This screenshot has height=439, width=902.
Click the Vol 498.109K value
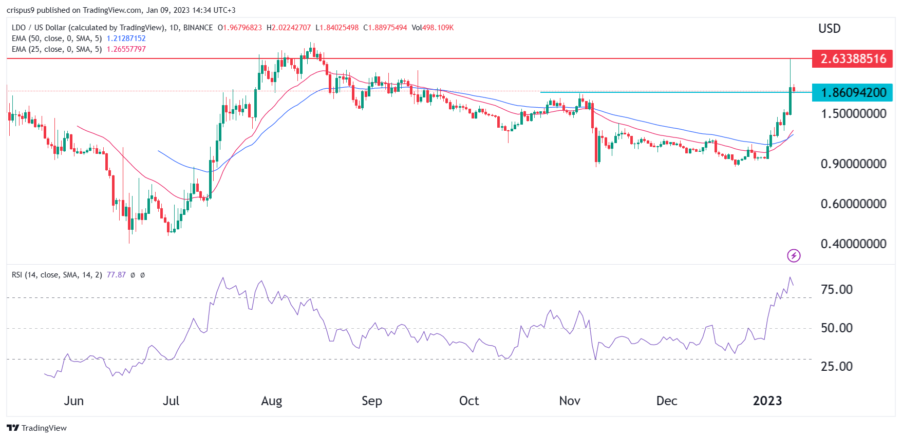(433, 28)
